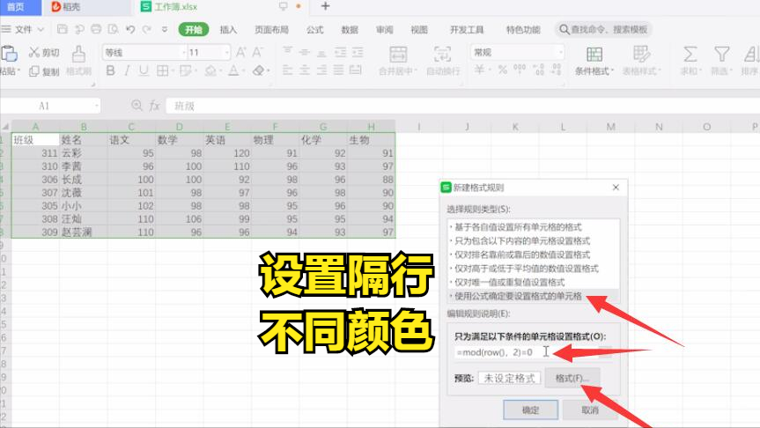Open the font name dropdown 等线
760x428 pixels.
coord(144,52)
